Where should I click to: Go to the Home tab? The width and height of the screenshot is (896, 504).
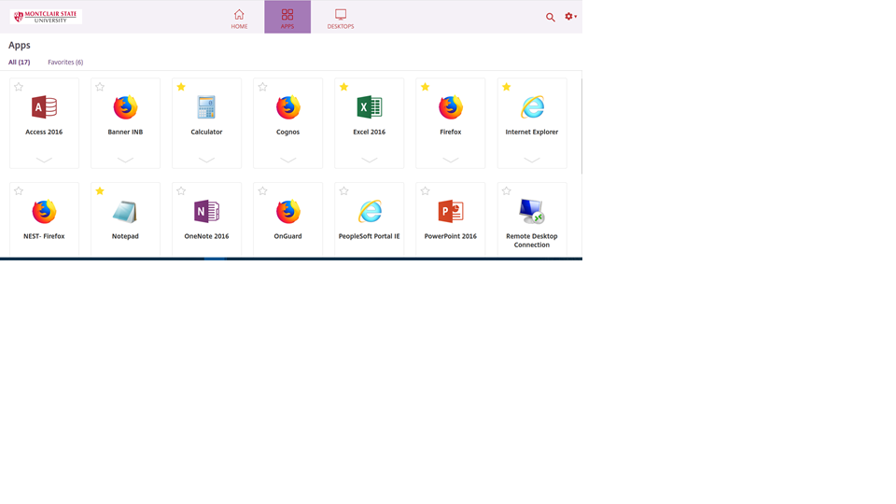[x=239, y=19]
